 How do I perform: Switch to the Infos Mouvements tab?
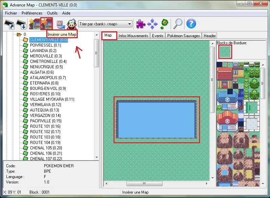133,35
